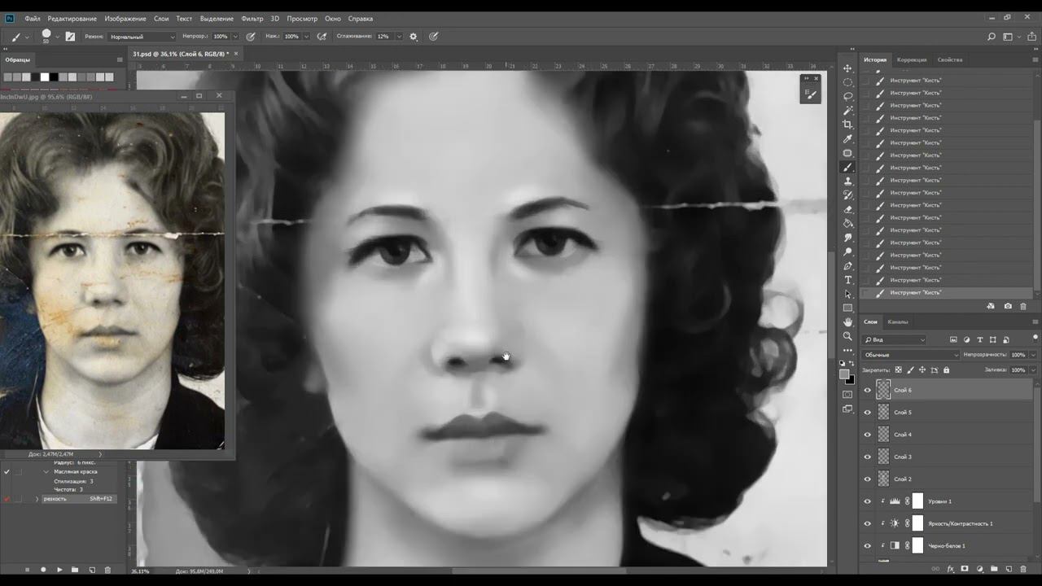Open the layer styles fx menu
Screen dimensions: 1042x586
[x=950, y=569]
